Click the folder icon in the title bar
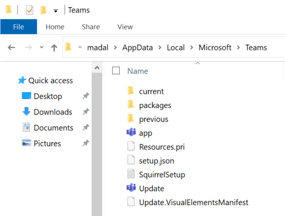Viewport: 285px width, 216px height. pyautogui.click(x=9, y=10)
